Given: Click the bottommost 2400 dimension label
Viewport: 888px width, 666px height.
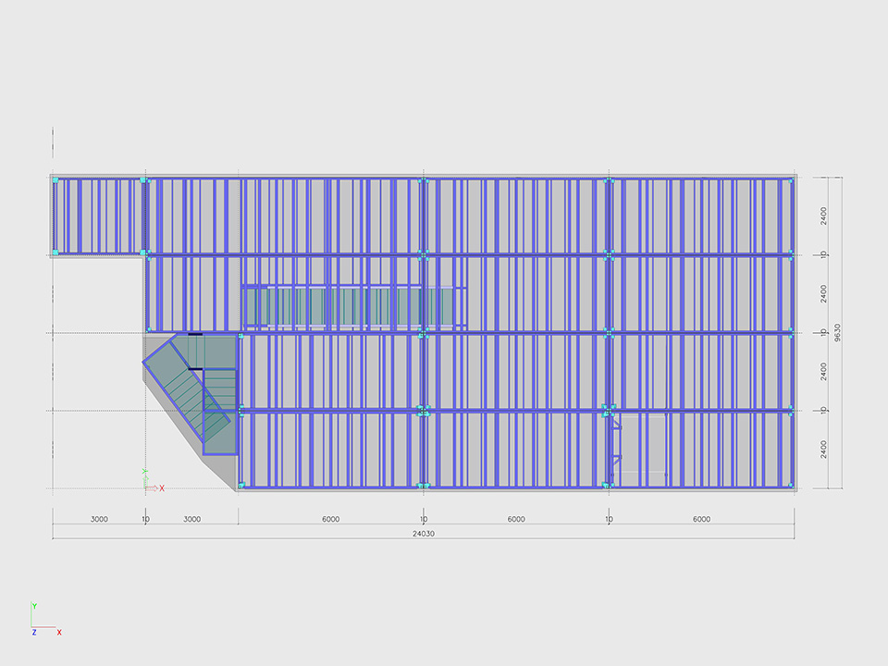Looking at the screenshot, I should pyautogui.click(x=824, y=450).
